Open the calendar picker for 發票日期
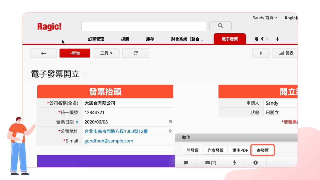This screenshot has height=180, width=320. [x=170, y=122]
